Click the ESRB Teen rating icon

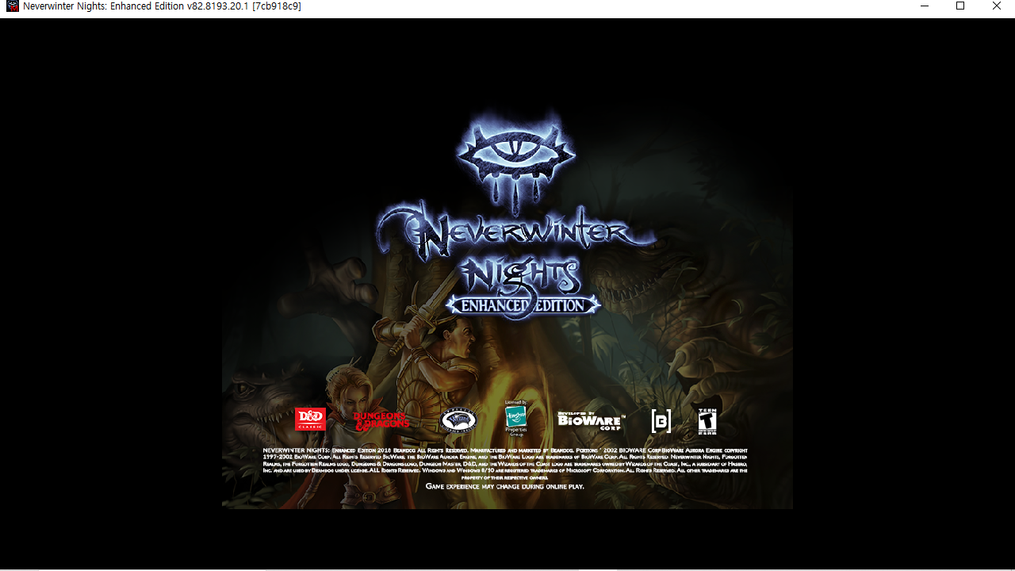[707, 420]
